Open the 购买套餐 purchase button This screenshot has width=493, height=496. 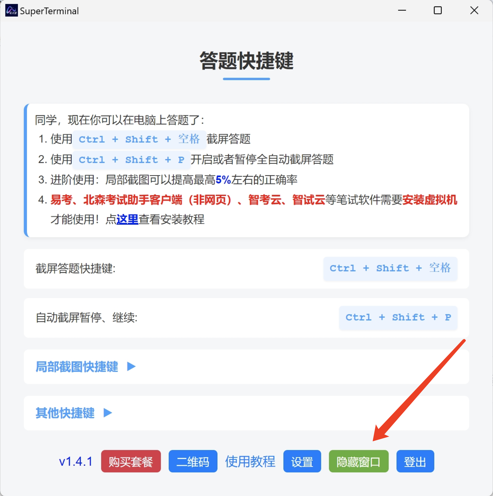tap(131, 461)
